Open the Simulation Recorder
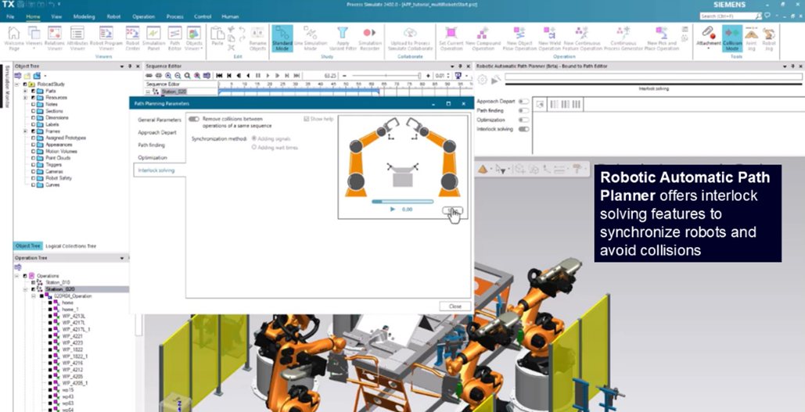This screenshot has height=412, width=805. pos(369,38)
